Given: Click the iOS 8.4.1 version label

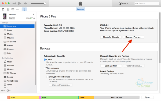Looking at the screenshot, I should click(x=104, y=25).
